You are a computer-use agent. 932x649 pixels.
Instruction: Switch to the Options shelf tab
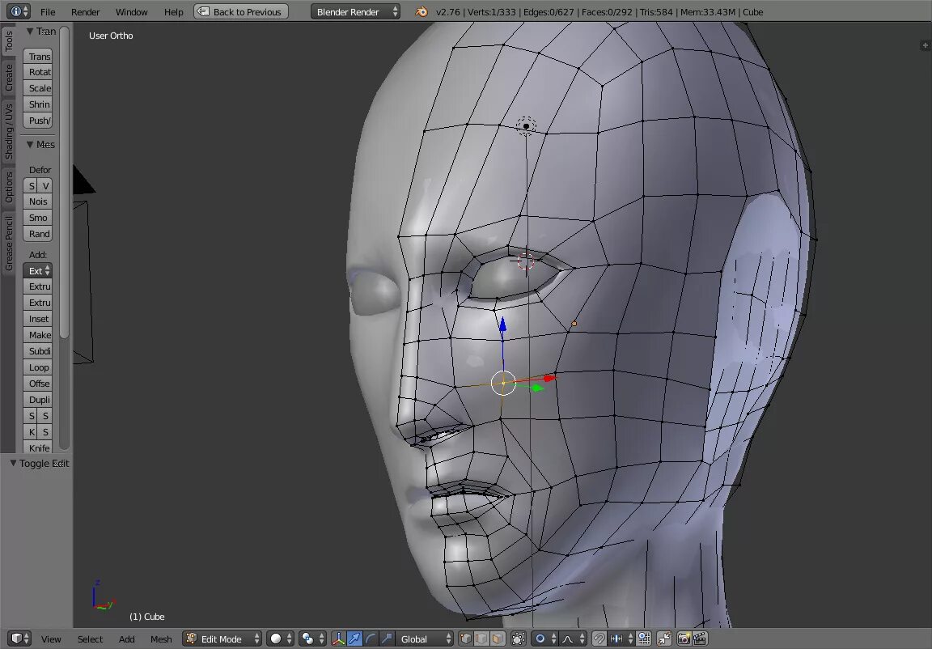[8, 187]
